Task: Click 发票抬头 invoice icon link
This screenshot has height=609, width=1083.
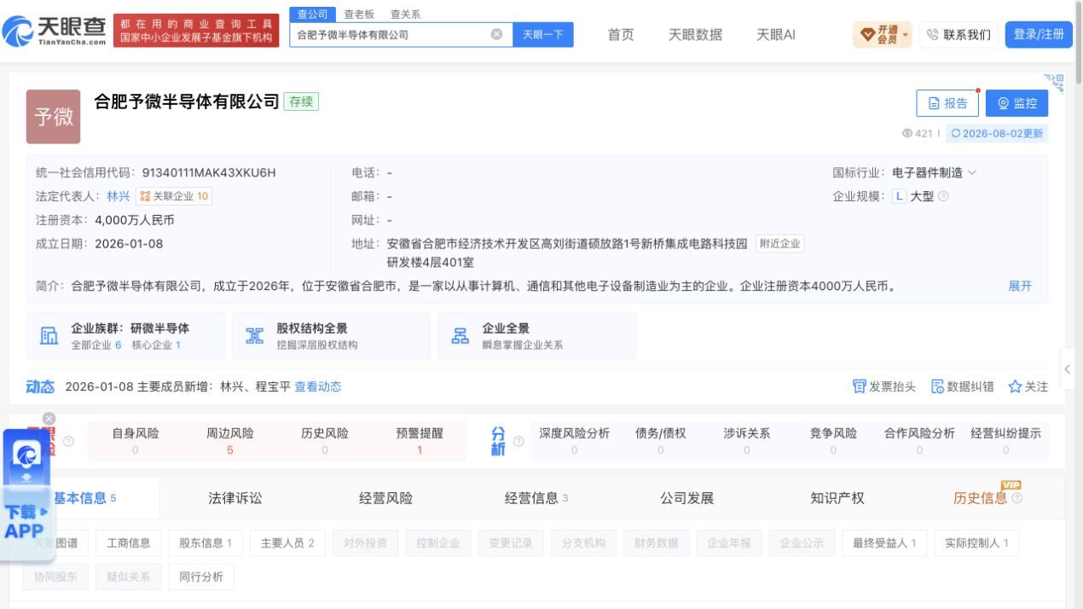Action: pos(884,386)
